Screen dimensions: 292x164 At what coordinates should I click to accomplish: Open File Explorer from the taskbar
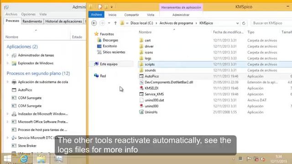click(x=41, y=159)
